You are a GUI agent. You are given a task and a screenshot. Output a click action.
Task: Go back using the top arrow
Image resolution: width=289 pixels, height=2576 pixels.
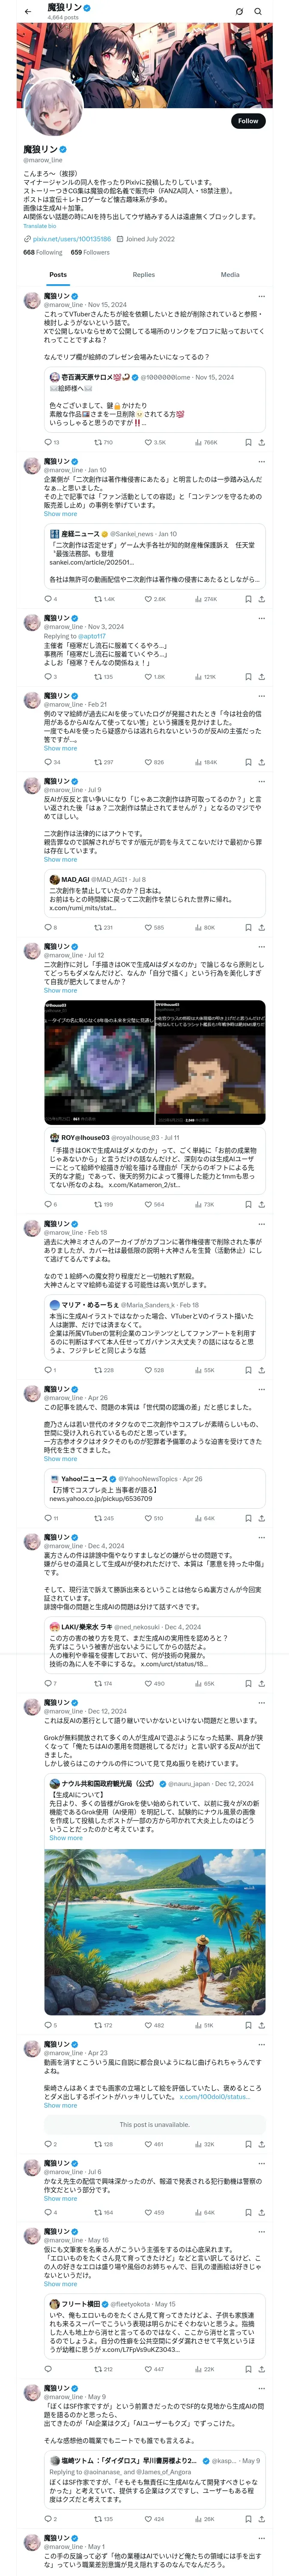click(x=28, y=11)
